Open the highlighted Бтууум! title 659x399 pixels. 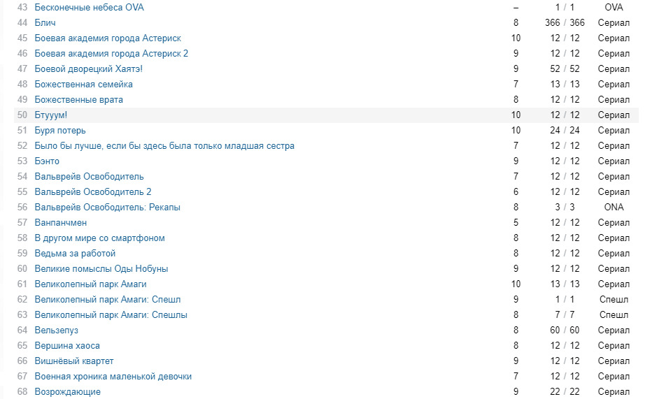(x=51, y=115)
